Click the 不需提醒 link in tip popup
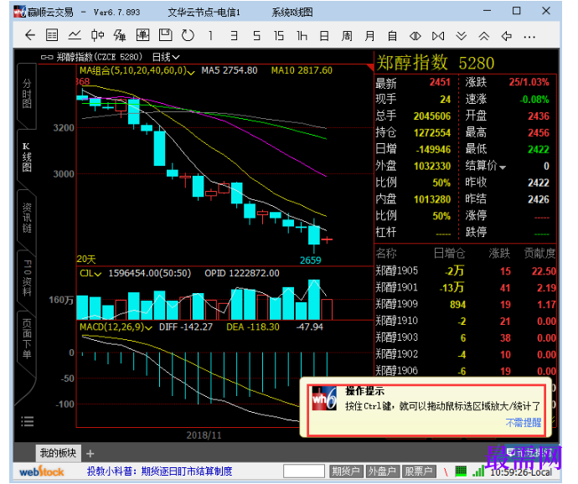578x484 pixels. [524, 422]
